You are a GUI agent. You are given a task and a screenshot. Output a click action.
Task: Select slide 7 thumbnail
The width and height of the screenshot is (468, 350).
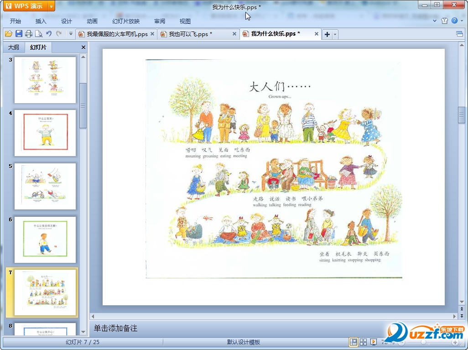45,293
